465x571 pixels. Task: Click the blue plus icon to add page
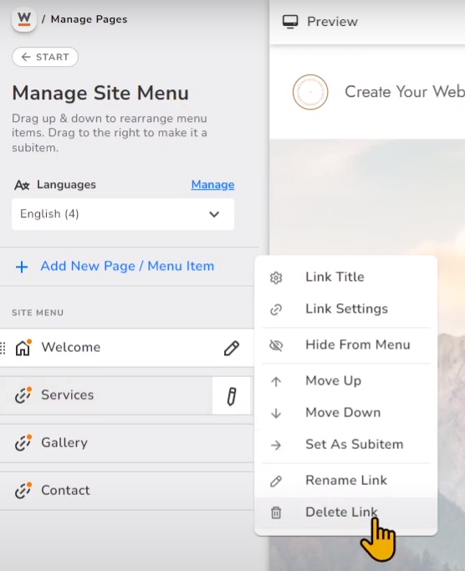pyautogui.click(x=22, y=267)
